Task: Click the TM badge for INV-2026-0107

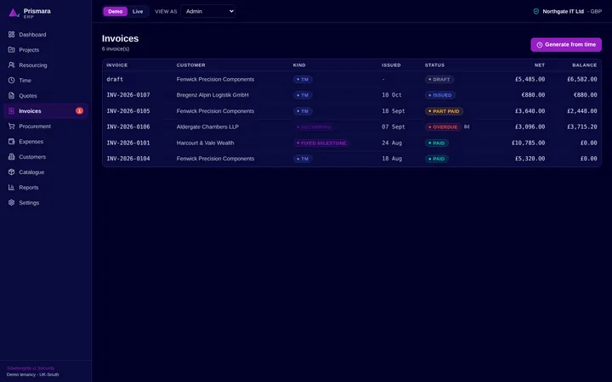Action: (303, 95)
